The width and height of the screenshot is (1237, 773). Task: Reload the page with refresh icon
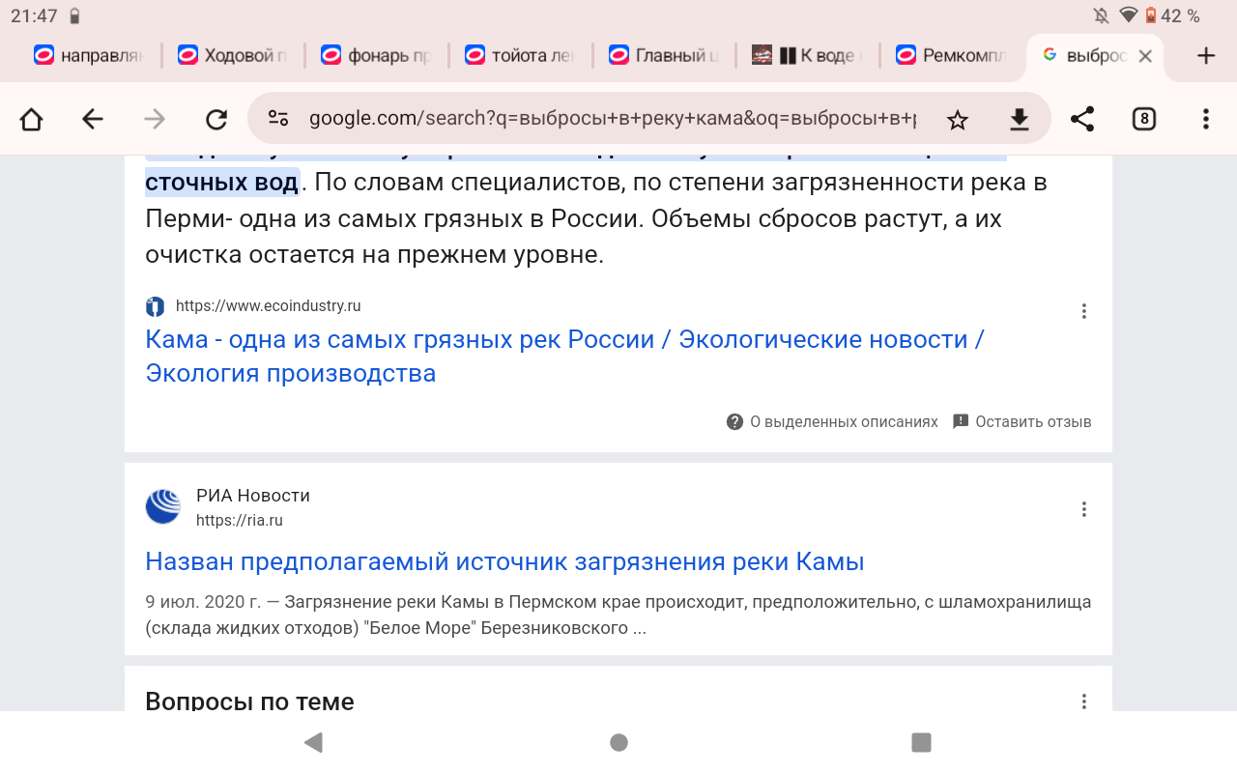216,119
